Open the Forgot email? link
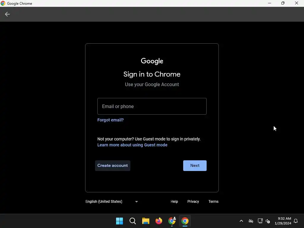This screenshot has width=304, height=228. [x=110, y=120]
